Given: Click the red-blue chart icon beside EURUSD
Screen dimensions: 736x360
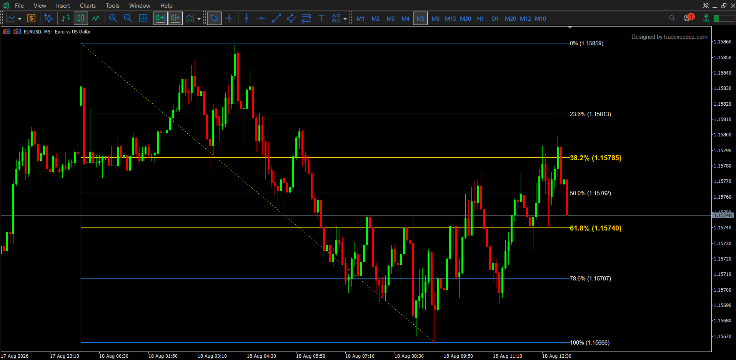Looking at the screenshot, I should 17,32.
